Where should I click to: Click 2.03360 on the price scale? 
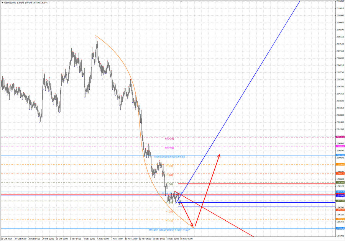click(340, 108)
